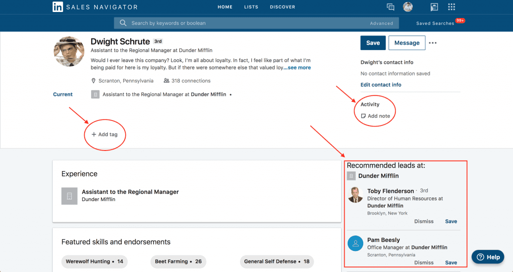513x272 pixels.
Task: Save Dwight Schrute as a lead
Action: coord(373,43)
